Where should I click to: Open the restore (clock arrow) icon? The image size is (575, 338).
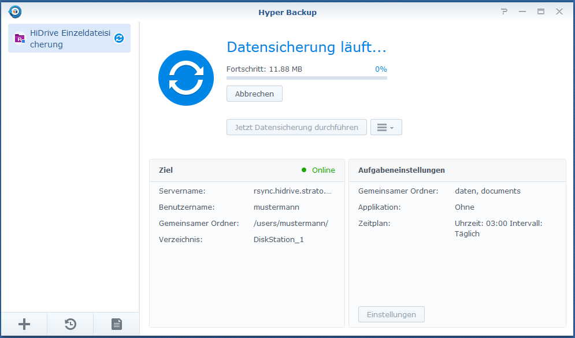[x=71, y=324]
